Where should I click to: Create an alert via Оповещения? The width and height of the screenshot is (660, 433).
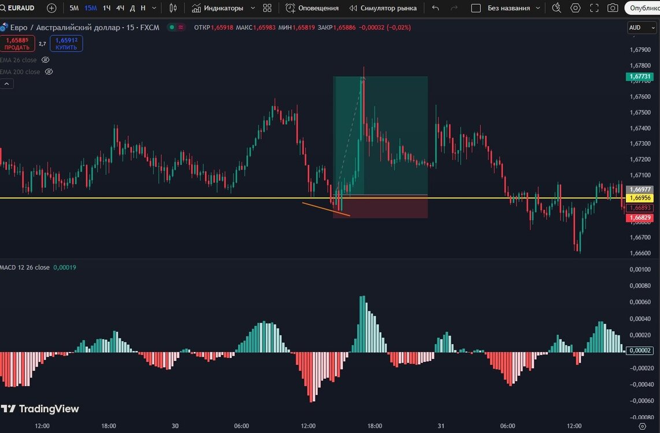(312, 8)
